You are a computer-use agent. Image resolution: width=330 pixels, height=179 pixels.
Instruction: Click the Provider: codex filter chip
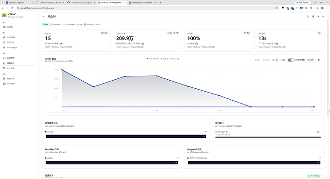(92, 24)
